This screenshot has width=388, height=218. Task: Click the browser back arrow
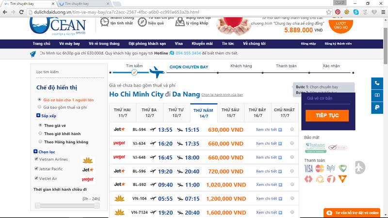(5, 12)
